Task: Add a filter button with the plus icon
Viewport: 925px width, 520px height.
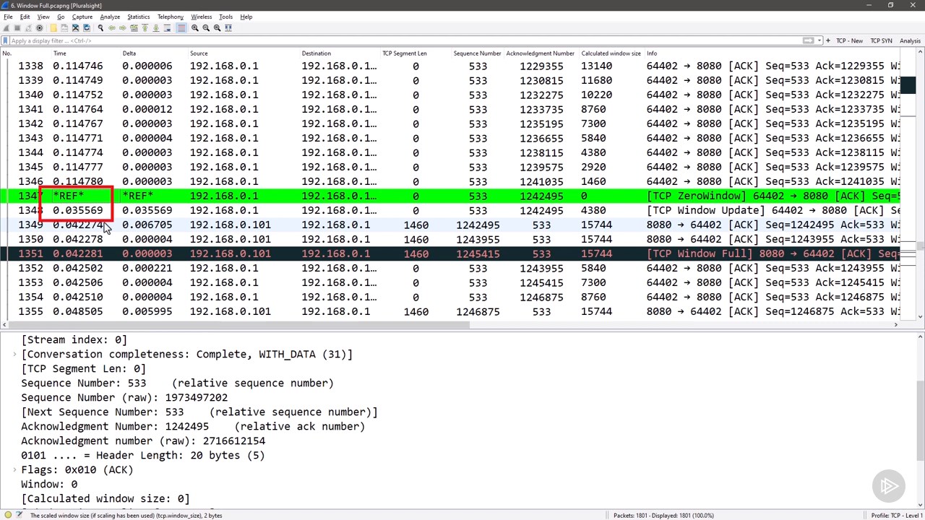Action: [828, 40]
